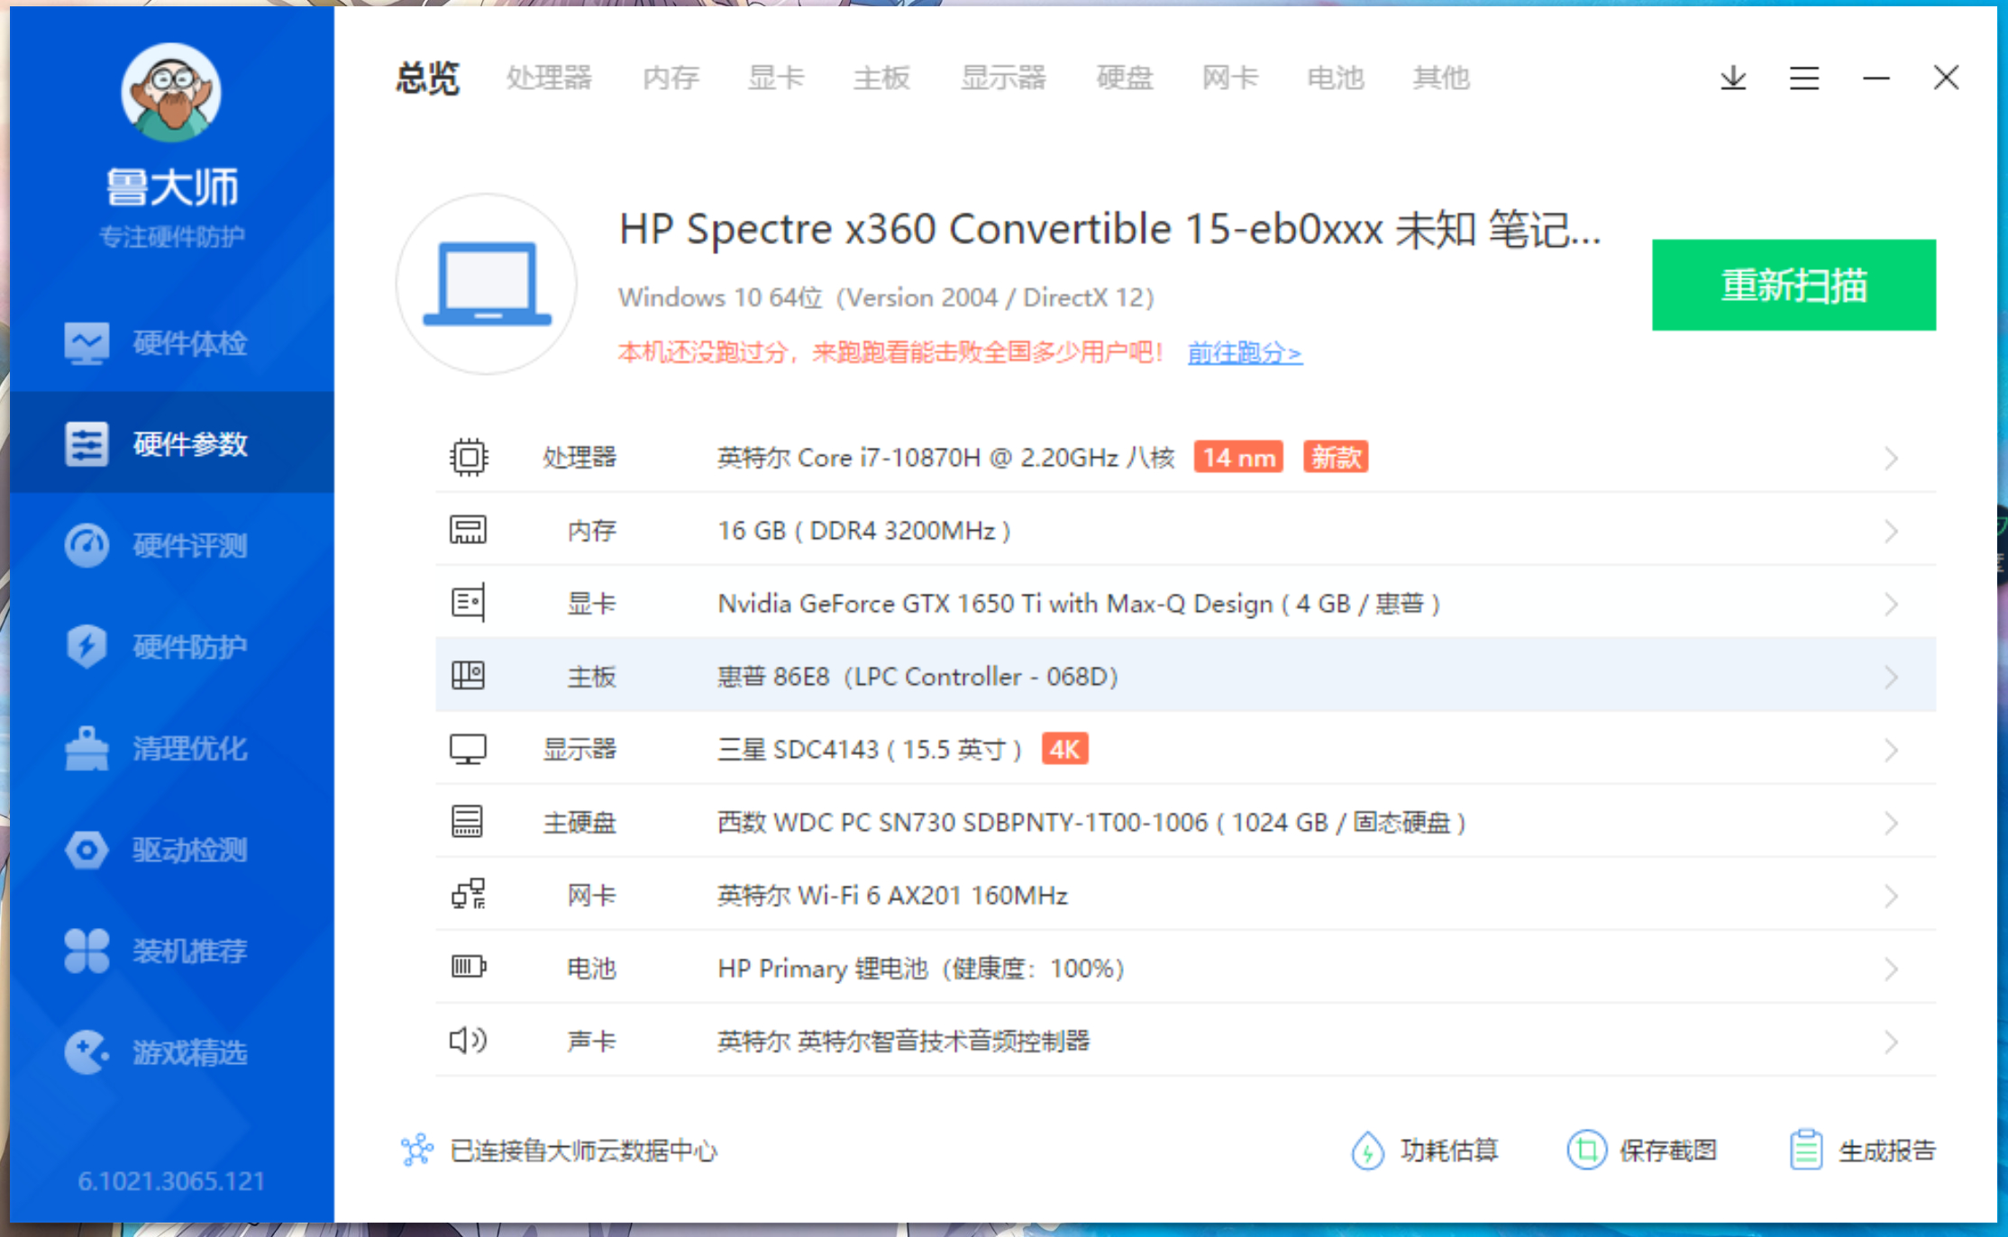Click the monitor display icon

click(468, 749)
